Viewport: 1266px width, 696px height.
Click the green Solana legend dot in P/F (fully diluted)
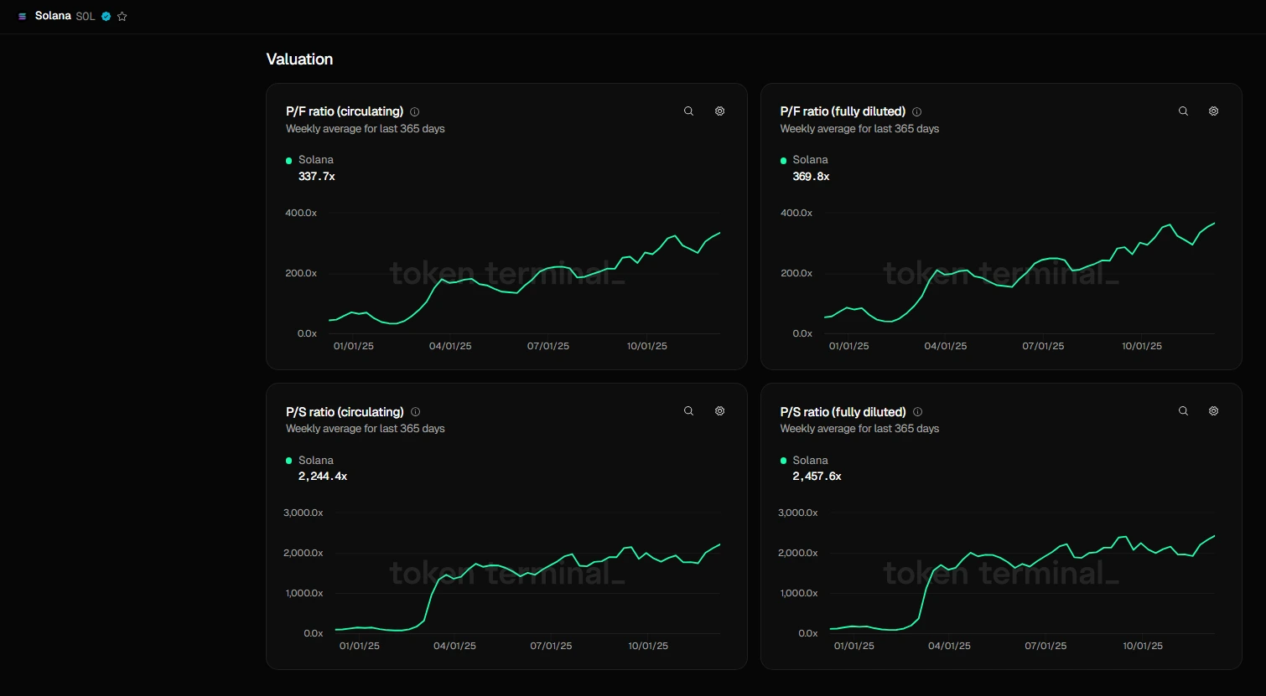(784, 161)
